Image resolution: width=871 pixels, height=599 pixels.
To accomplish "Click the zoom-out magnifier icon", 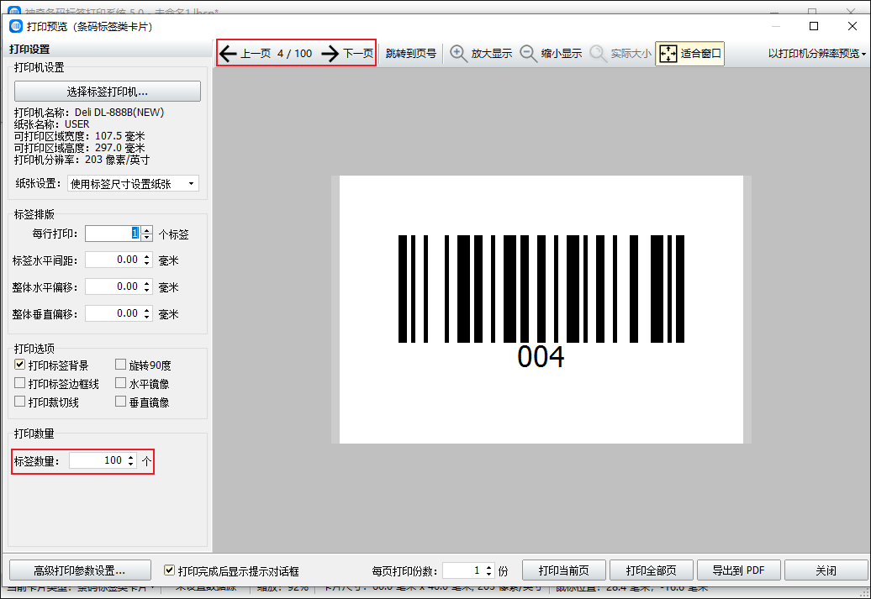I will click(x=528, y=53).
